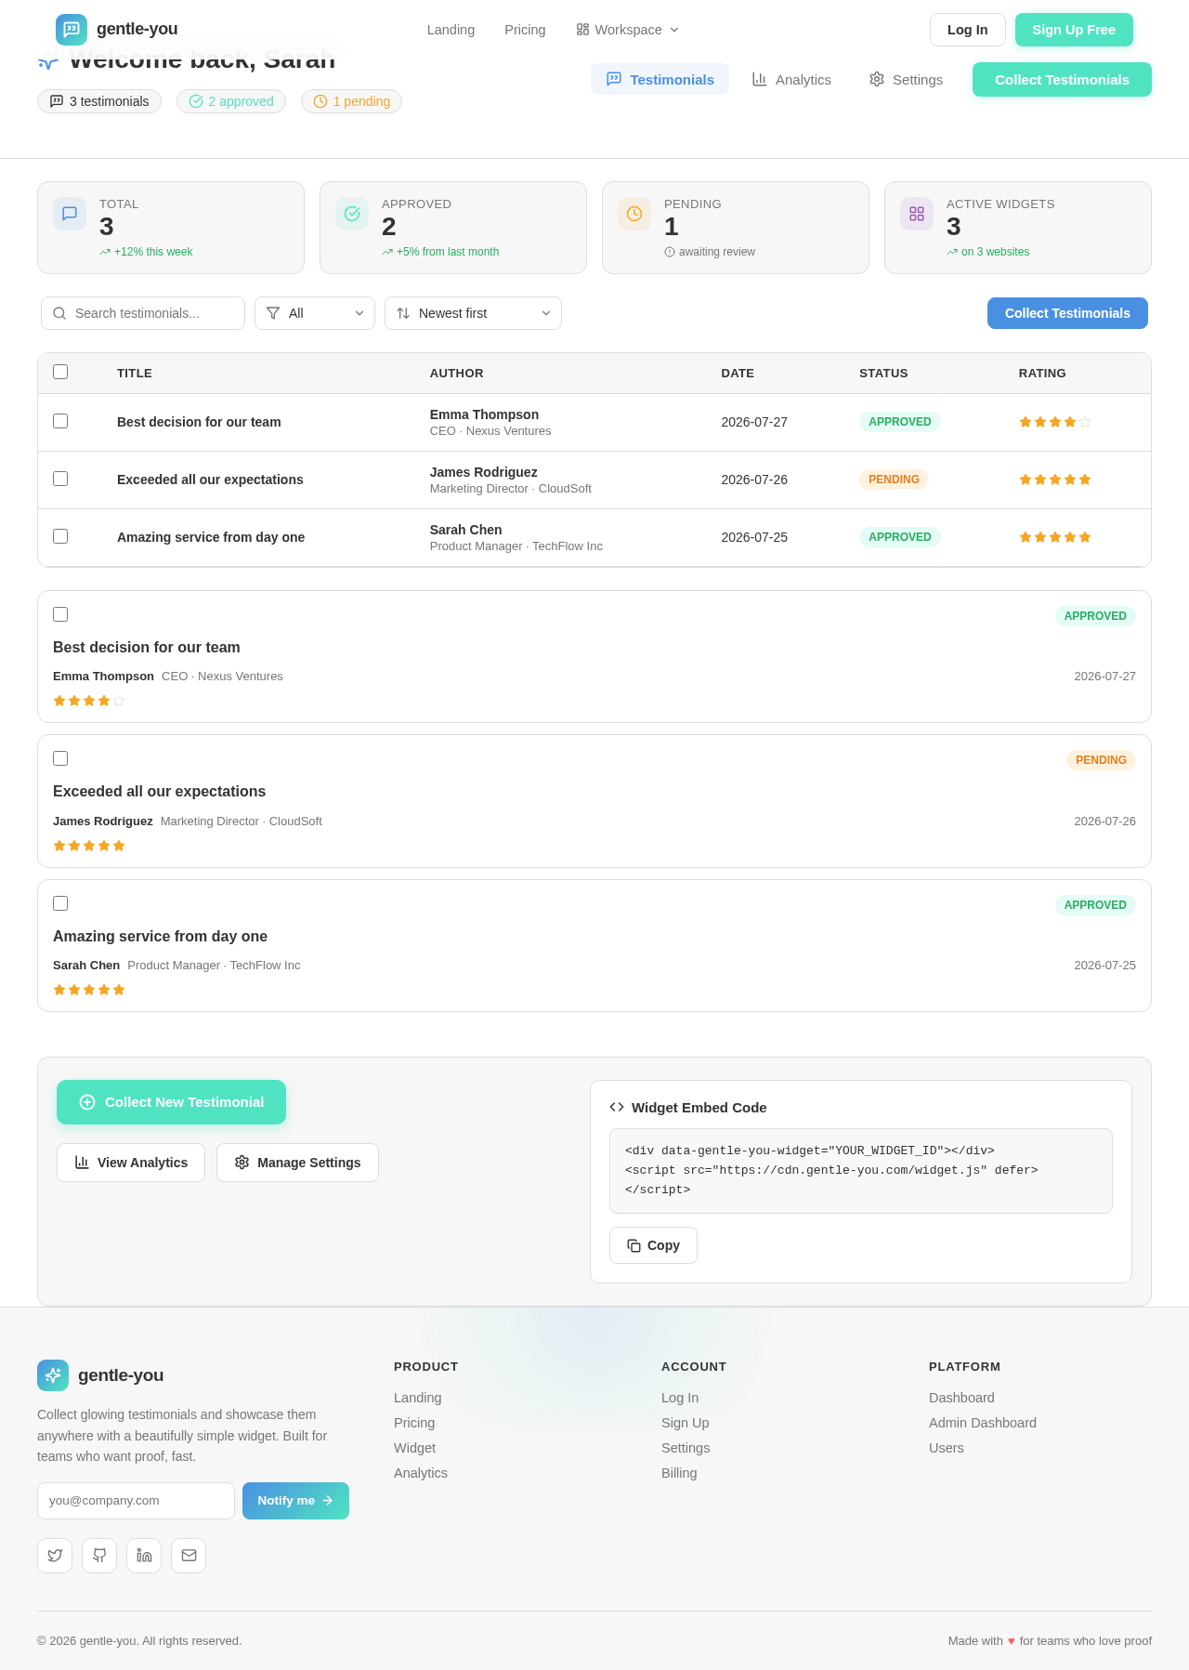Viewport: 1189px width, 1670px height.
Task: Toggle the select-all checkbox in table header
Action: [60, 372]
